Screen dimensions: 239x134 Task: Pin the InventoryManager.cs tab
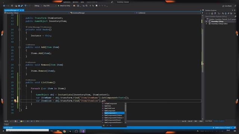click(21, 10)
